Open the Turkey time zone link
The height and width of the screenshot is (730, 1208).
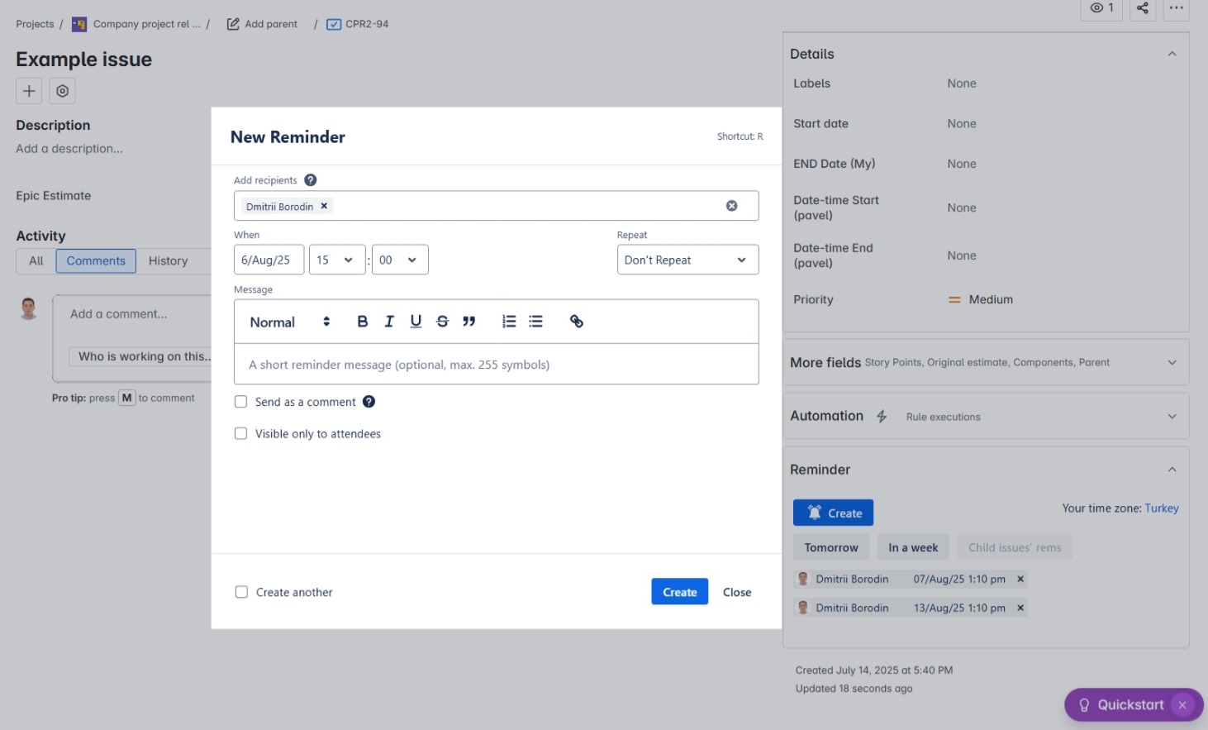pos(1162,508)
